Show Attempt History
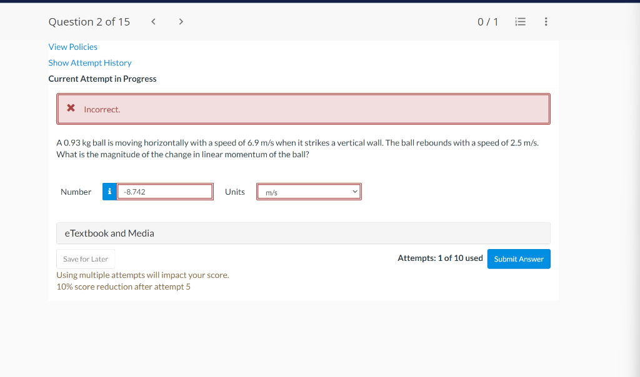640x377 pixels. tap(89, 62)
